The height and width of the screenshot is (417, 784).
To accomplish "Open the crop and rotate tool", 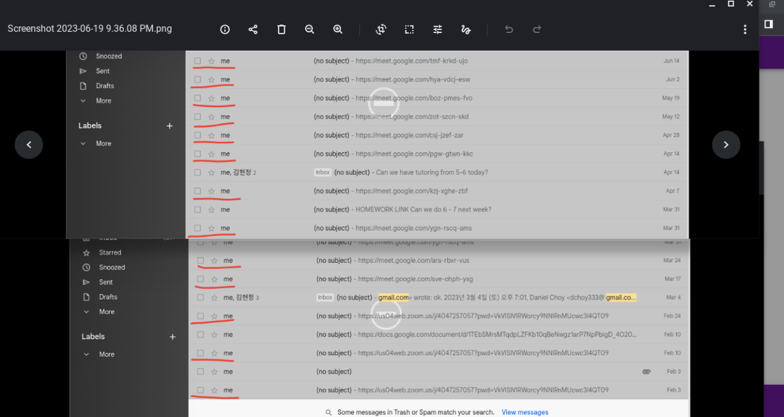I will 381,29.
